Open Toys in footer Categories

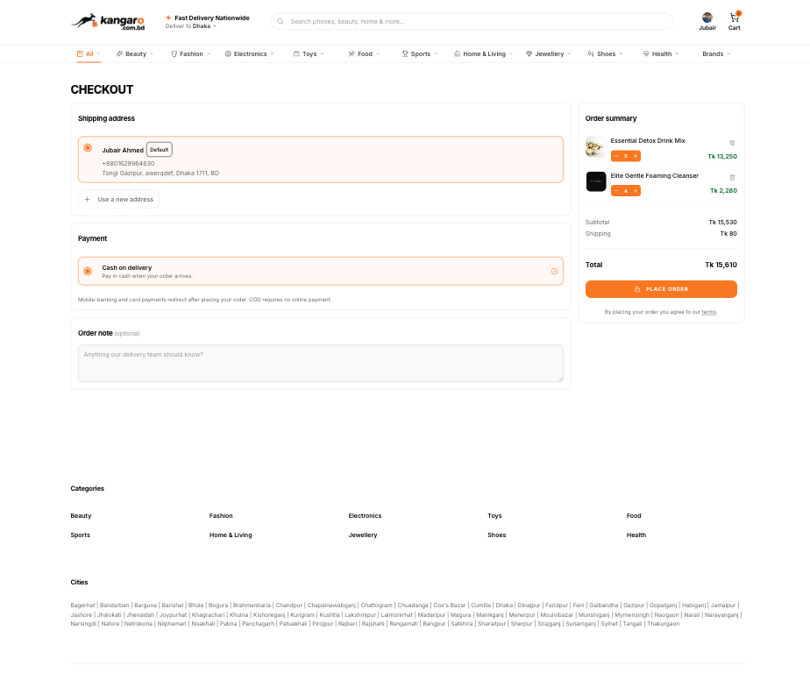(x=495, y=516)
